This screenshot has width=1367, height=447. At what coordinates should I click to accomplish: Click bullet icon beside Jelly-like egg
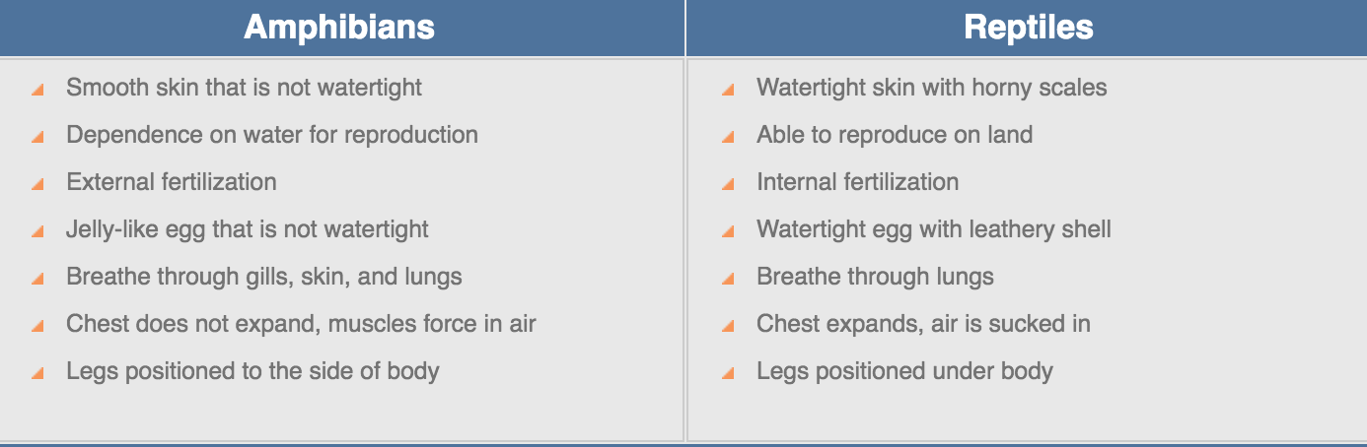click(38, 231)
